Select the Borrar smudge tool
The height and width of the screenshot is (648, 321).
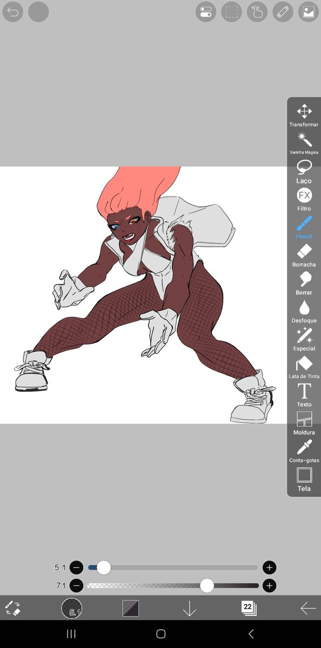click(304, 283)
